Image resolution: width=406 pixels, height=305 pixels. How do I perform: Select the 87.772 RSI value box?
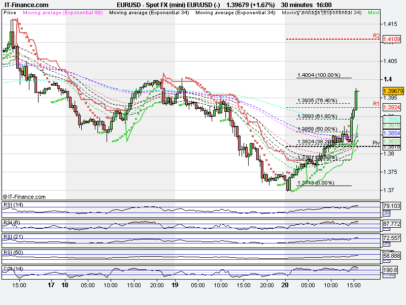point(391,224)
